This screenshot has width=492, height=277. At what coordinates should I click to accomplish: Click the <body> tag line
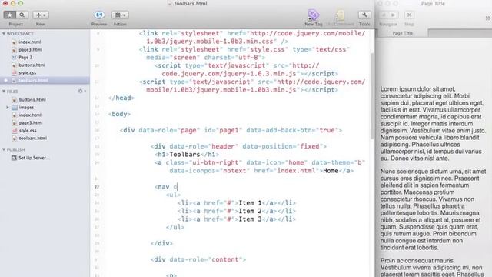119,114
